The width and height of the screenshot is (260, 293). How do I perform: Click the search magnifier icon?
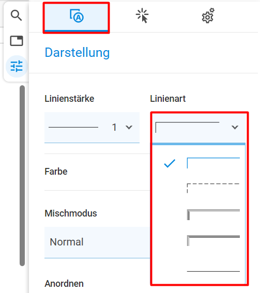pyautogui.click(x=16, y=16)
